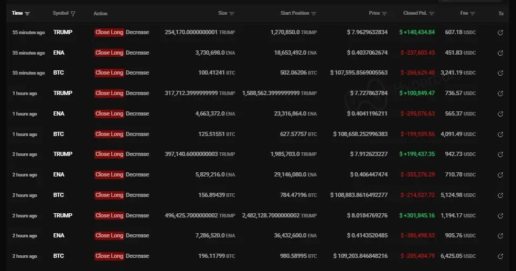Click size value 5,829,216.0 ENA

point(215,175)
